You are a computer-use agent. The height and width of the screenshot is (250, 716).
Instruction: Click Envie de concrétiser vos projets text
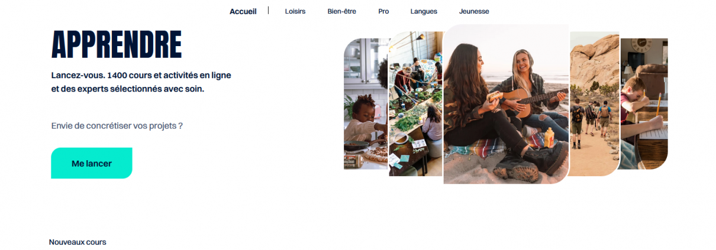pos(117,126)
